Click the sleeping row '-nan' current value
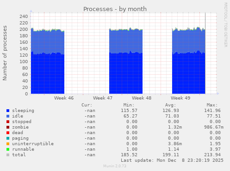This screenshot has height=171, width=230. point(90,111)
